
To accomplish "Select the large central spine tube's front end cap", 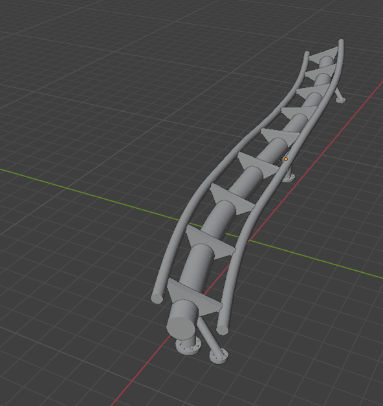I will [x=181, y=328].
